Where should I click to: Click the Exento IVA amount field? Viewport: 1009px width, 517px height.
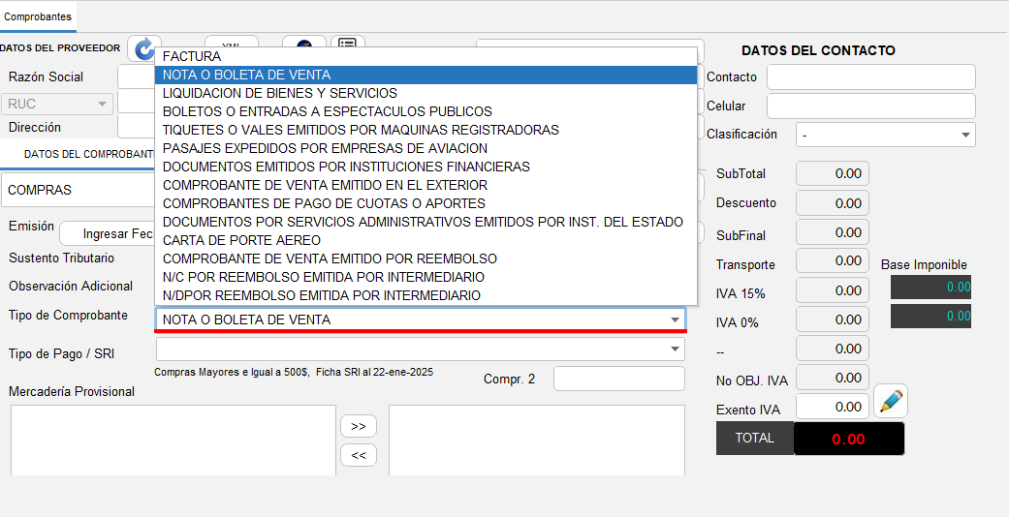[x=832, y=408]
